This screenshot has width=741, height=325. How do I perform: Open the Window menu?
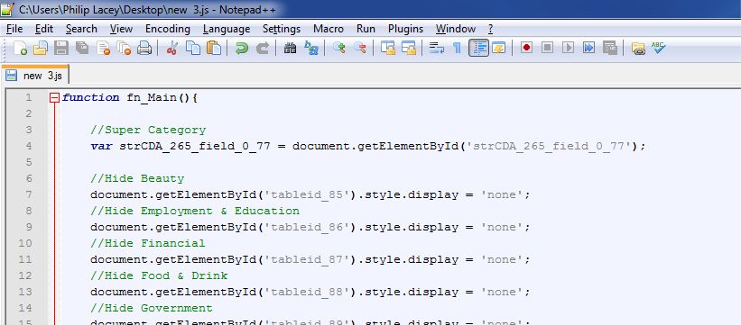[456, 29]
